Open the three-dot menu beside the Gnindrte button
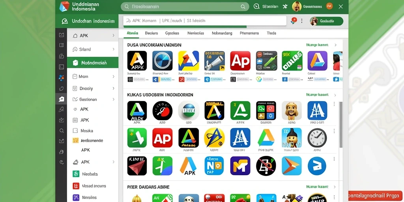This screenshot has height=202, width=404. click(302, 21)
